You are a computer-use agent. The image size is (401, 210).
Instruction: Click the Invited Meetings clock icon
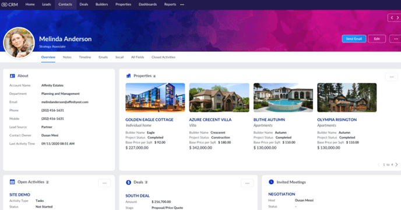(271, 182)
